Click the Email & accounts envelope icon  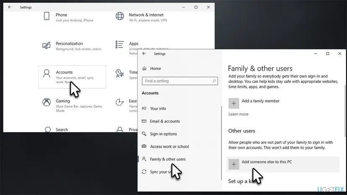click(x=144, y=121)
